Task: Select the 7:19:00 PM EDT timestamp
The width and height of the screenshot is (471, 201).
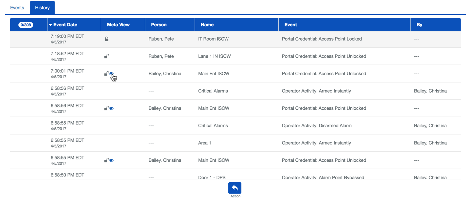Action: pos(67,36)
